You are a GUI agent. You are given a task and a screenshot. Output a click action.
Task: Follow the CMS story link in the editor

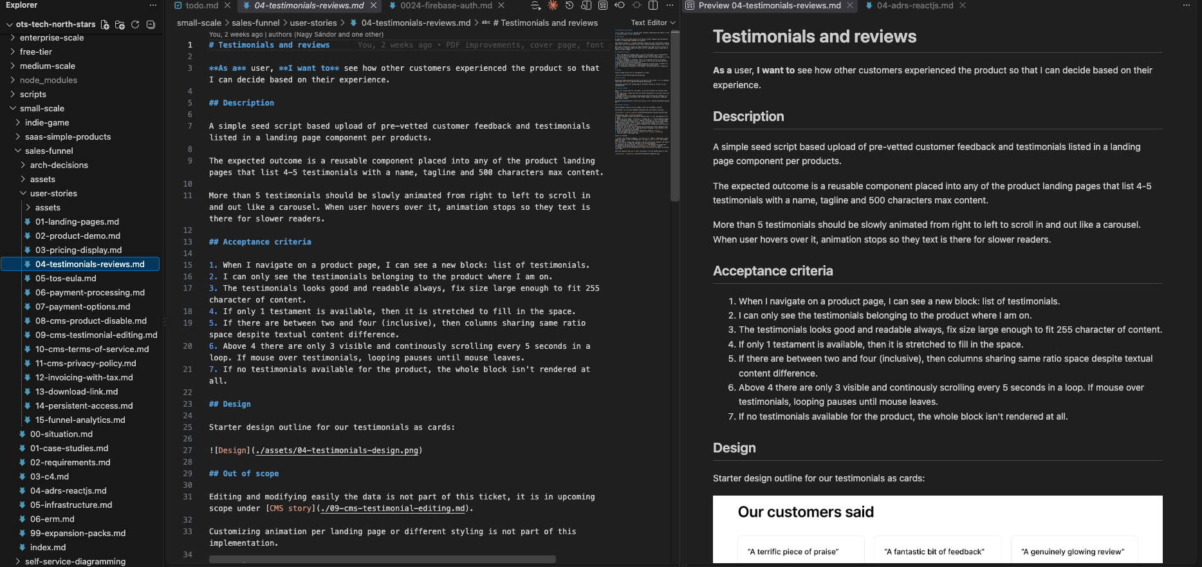[x=291, y=508]
